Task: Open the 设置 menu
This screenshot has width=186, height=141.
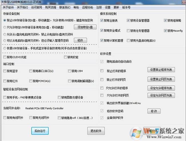Action: pos(108,7)
